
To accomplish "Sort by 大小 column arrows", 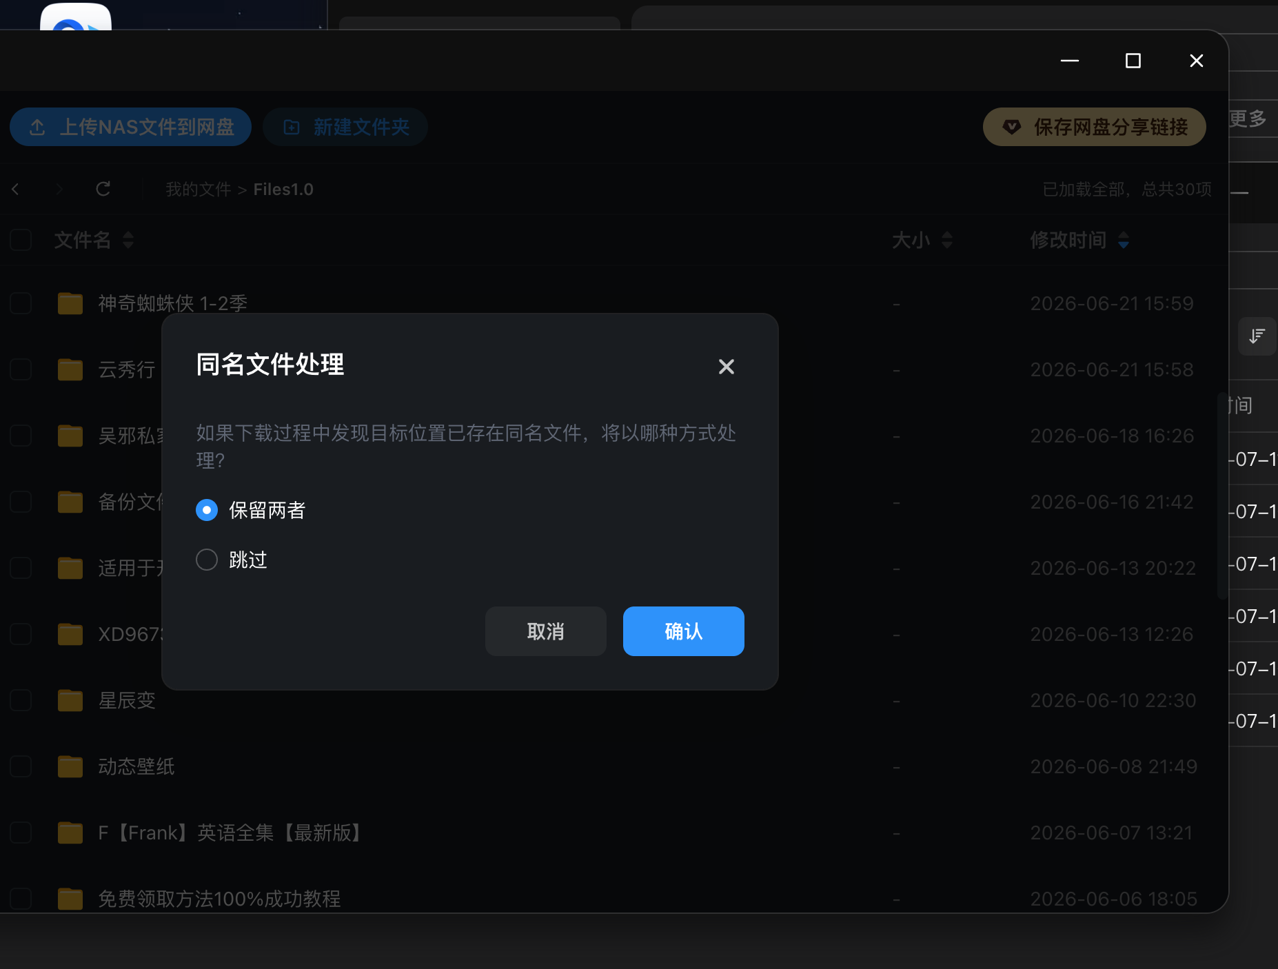I will [x=947, y=240].
